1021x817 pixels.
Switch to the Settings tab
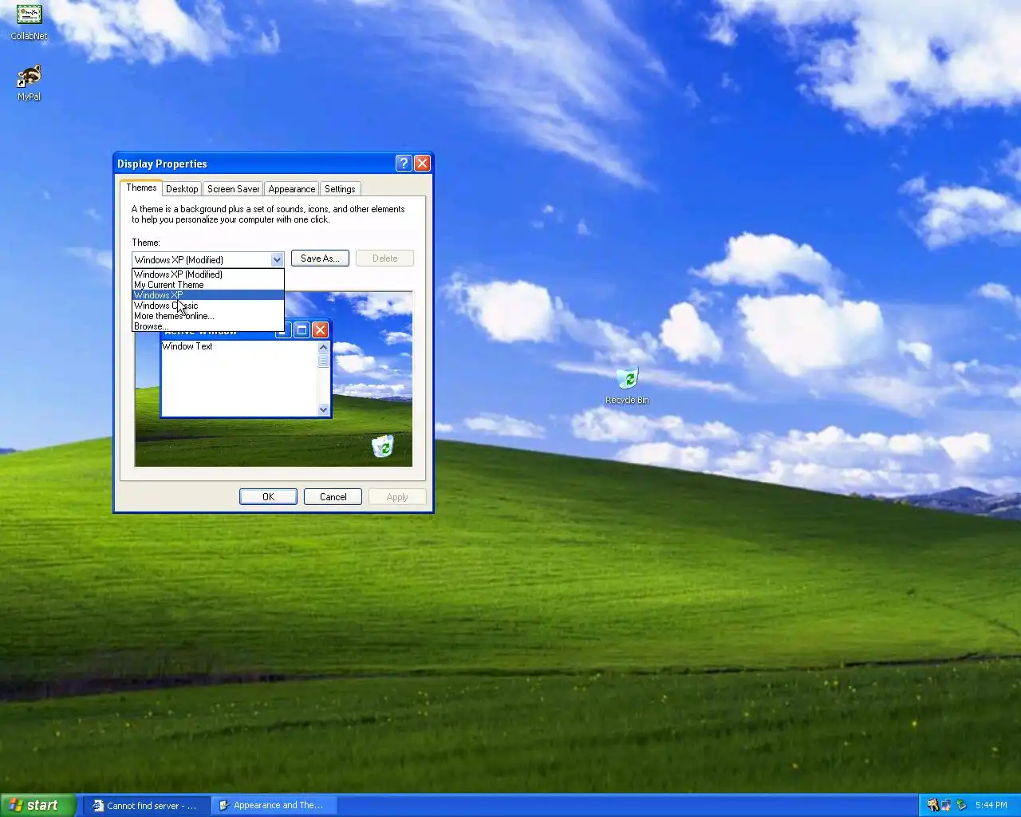tap(340, 189)
